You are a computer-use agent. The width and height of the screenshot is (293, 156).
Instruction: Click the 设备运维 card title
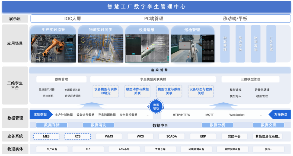pyautogui.click(x=147, y=30)
